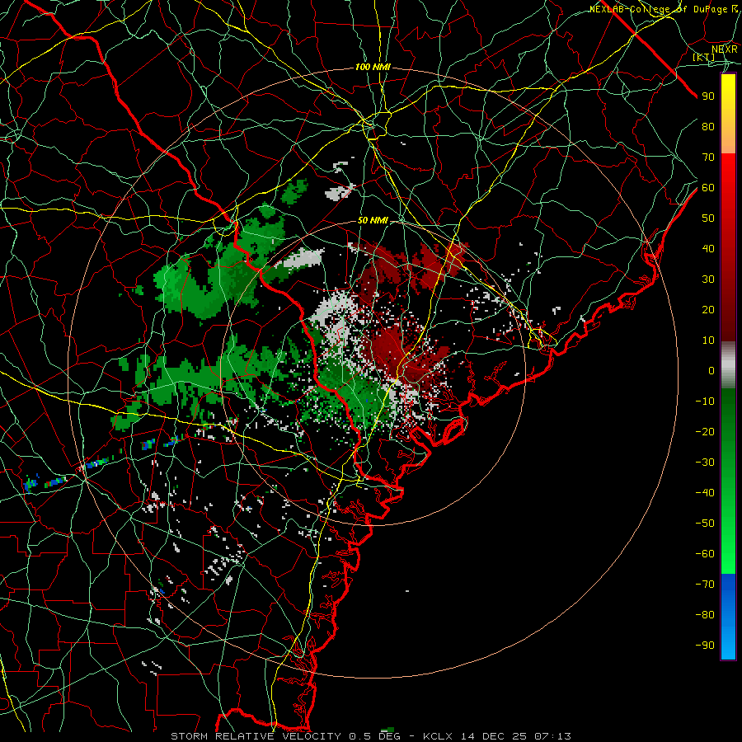742x742 pixels.
Task: Click the -60 value on velocity scale
Action: click(x=705, y=554)
